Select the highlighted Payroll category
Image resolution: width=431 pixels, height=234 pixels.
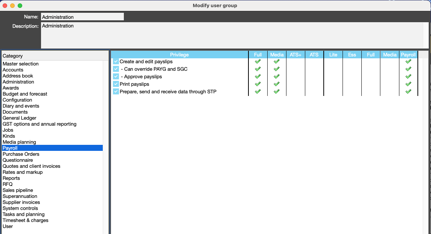tap(52, 148)
